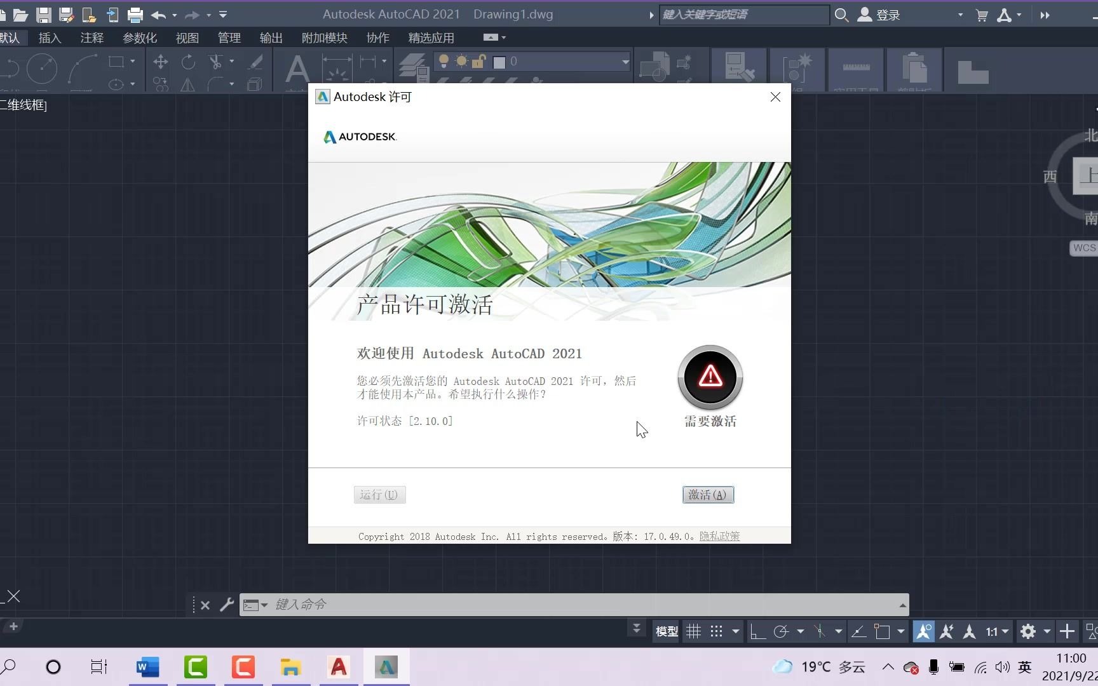Expand the undo history dropdown arrow
This screenshot has height=686, width=1098.
tap(175, 15)
